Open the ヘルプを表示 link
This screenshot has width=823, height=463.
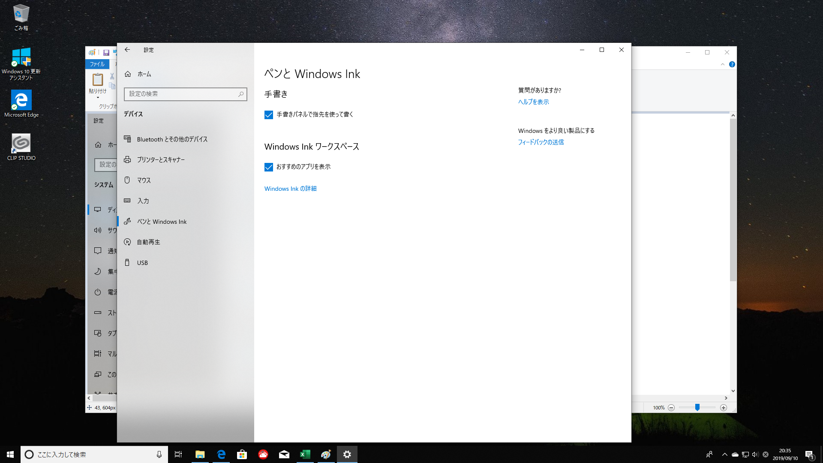click(534, 102)
